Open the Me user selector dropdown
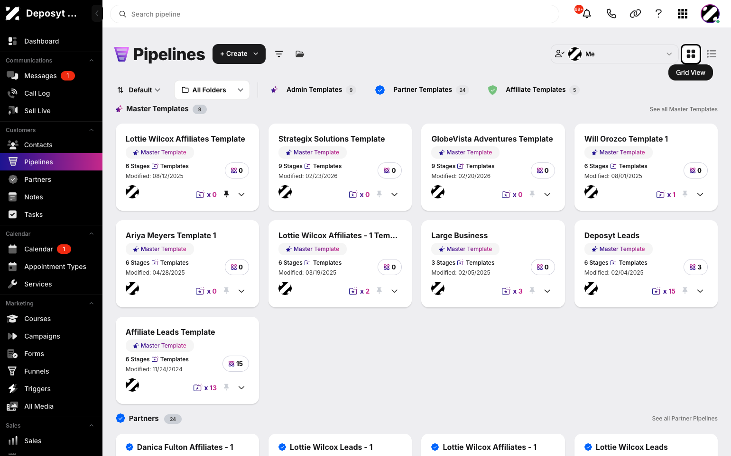Screen dimensions: 731x456 614,54
